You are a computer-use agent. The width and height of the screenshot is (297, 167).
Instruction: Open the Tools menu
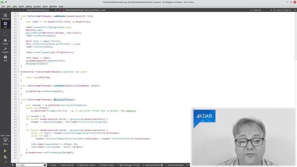click(45, 6)
